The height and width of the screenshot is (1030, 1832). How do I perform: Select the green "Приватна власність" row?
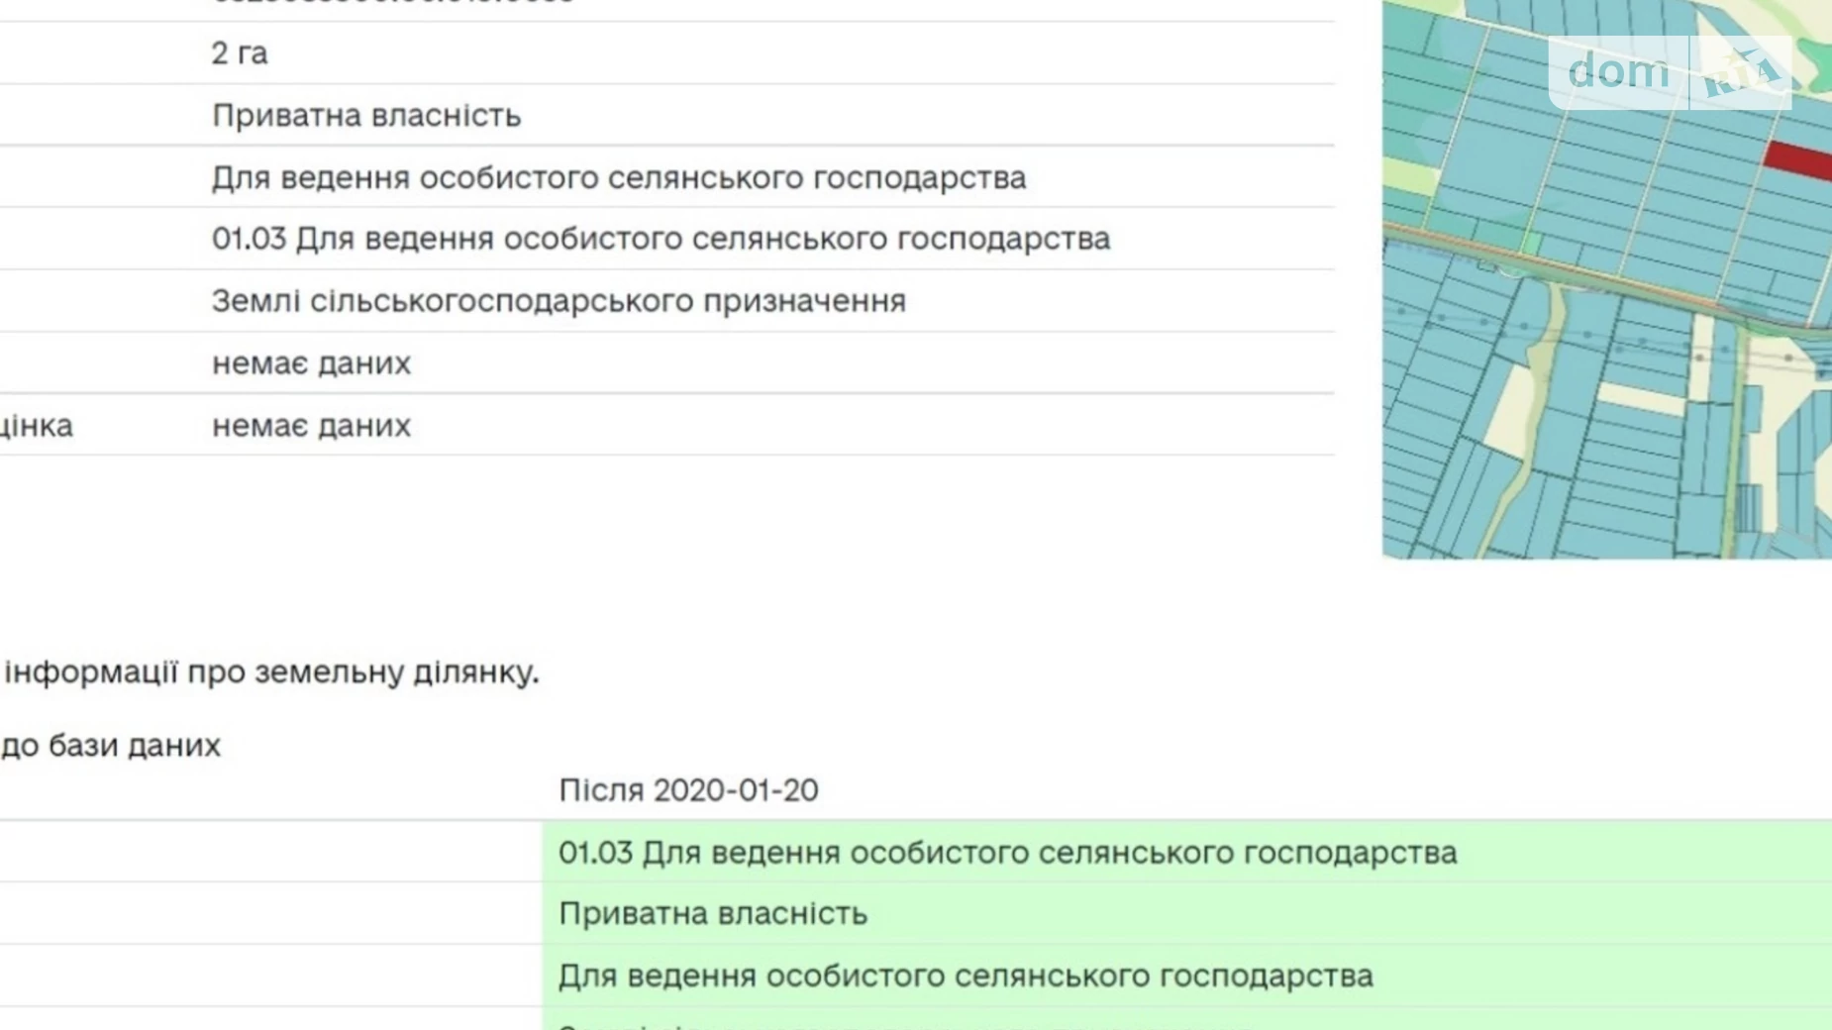coord(713,914)
